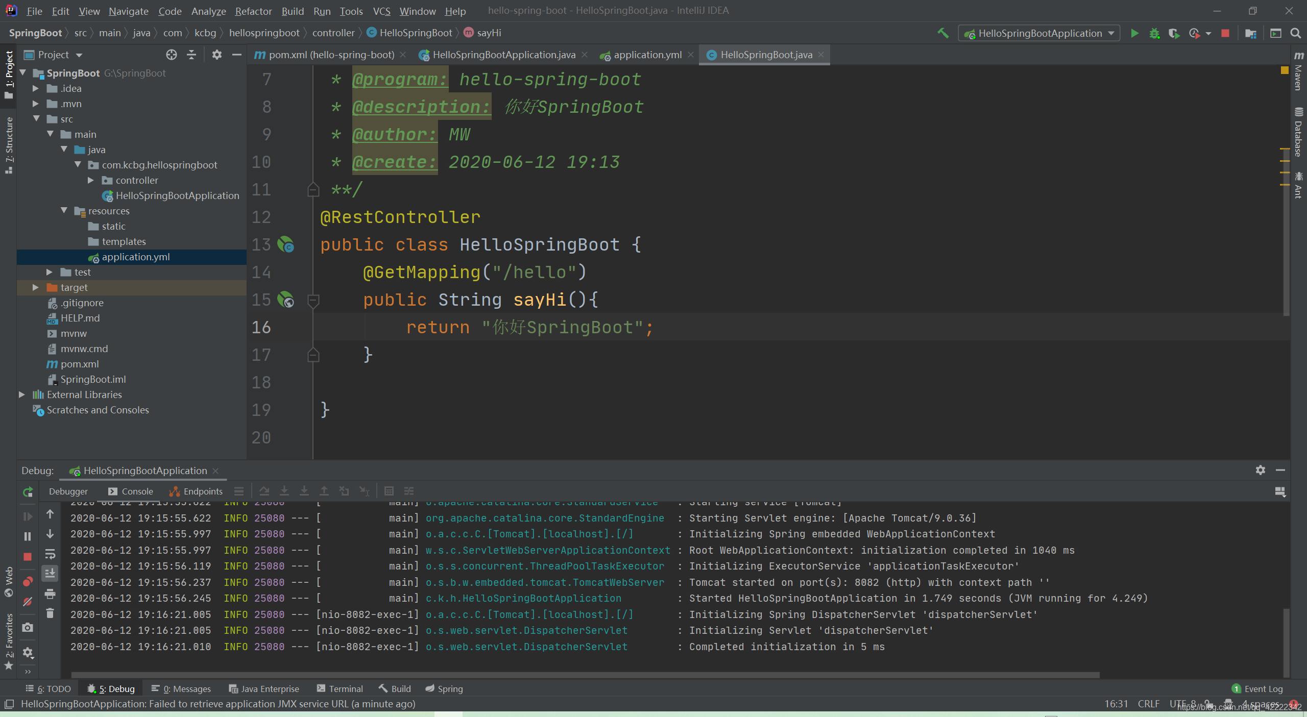Select the Endpoints tab

(196, 491)
